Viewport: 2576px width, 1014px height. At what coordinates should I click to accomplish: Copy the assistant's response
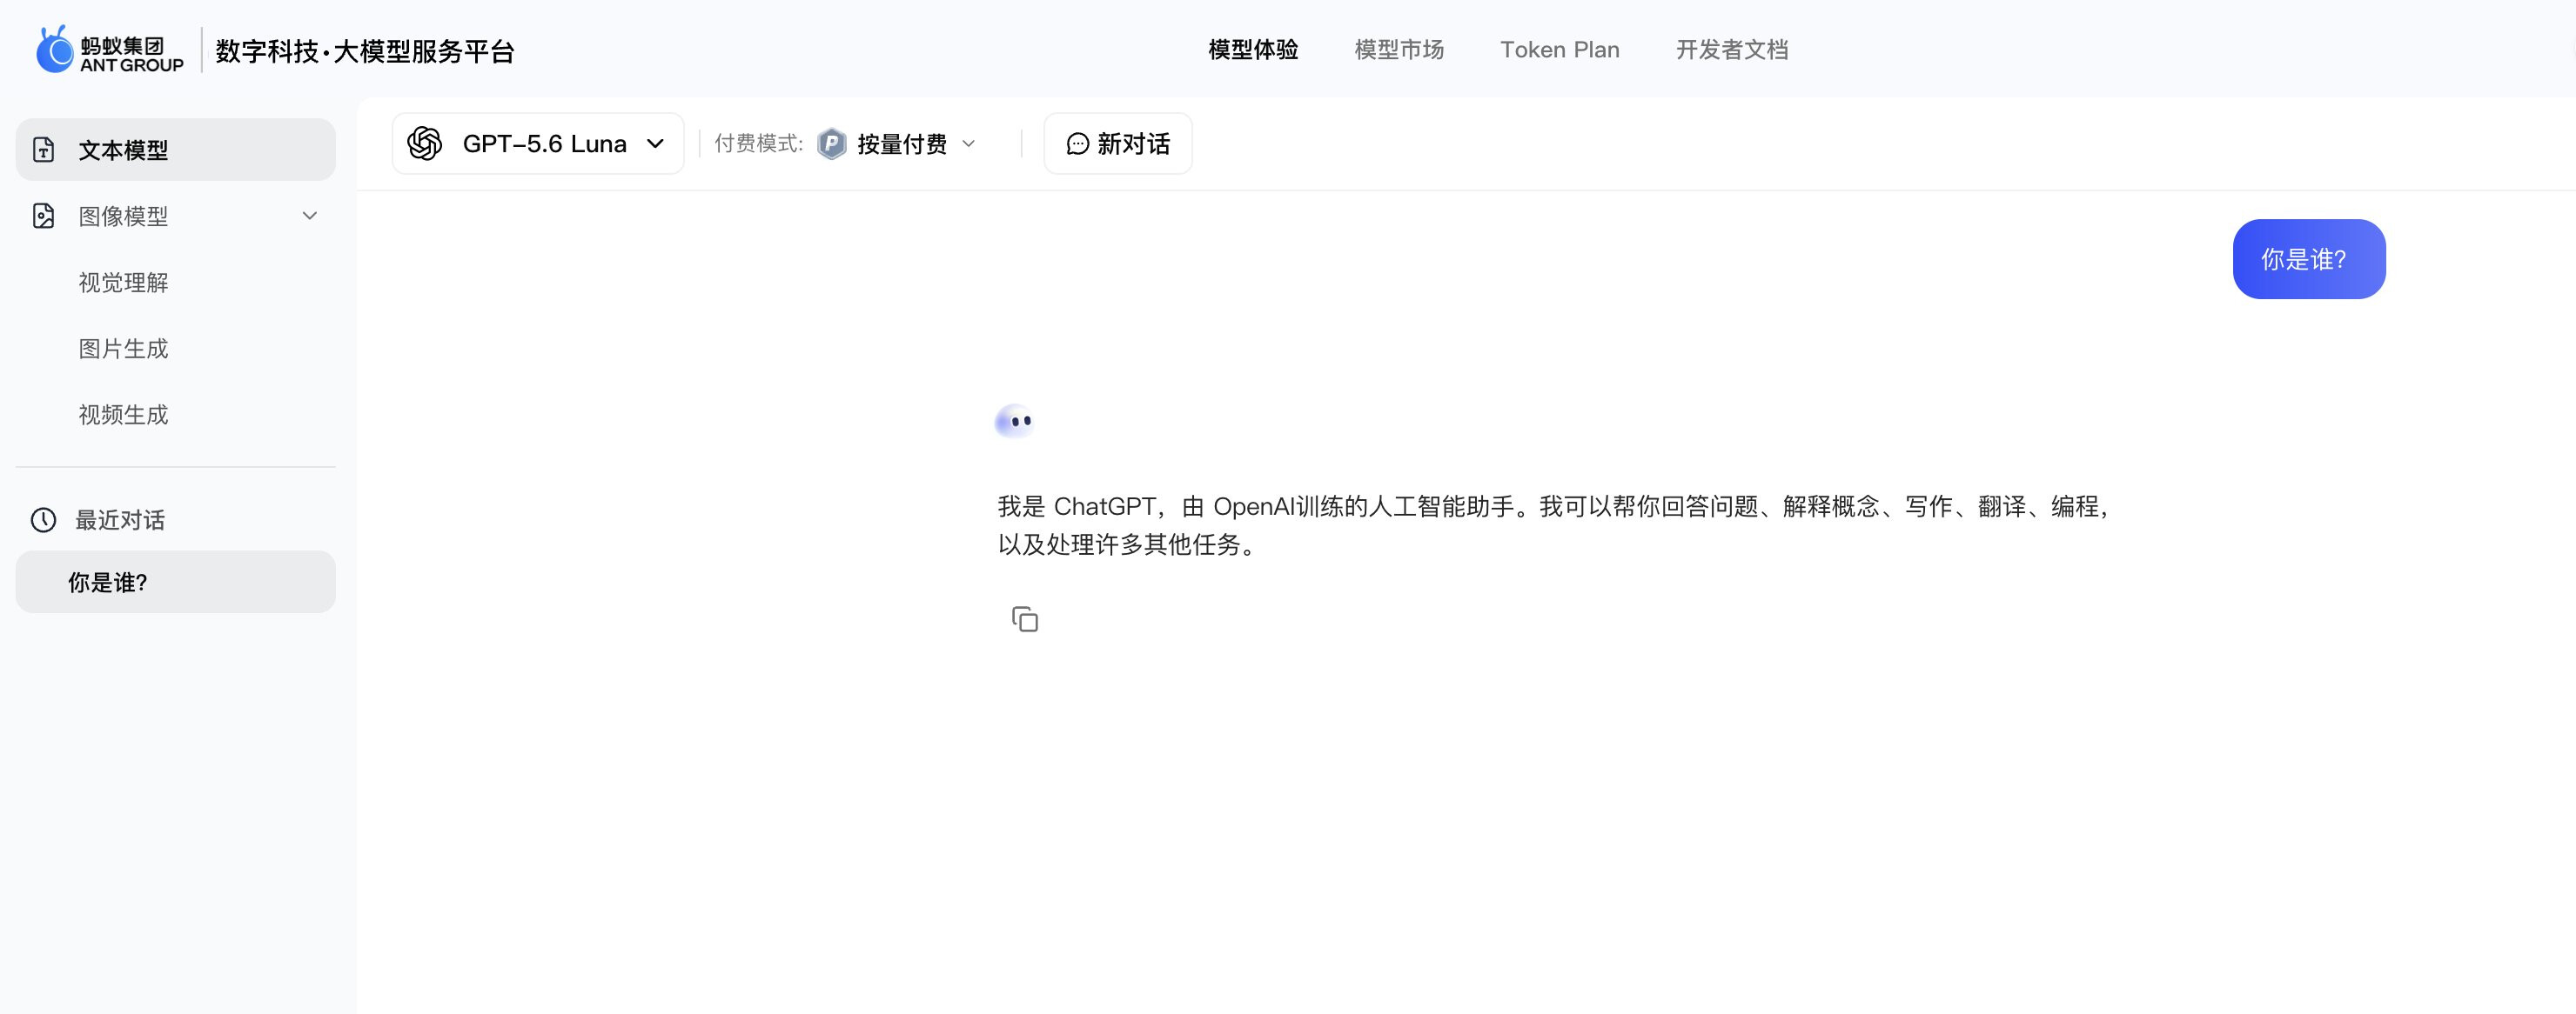pos(1025,619)
